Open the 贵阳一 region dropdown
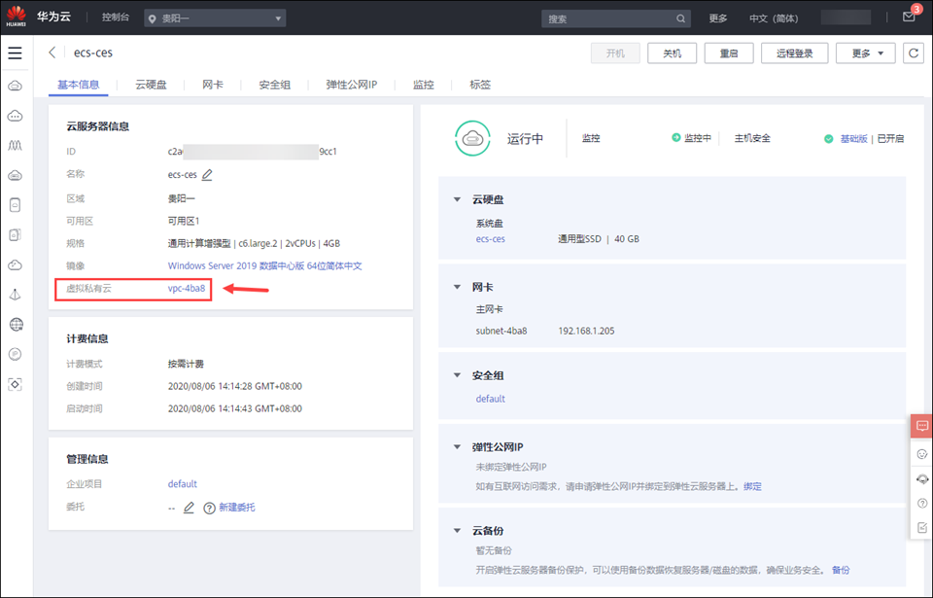The height and width of the screenshot is (598, 933). (x=215, y=18)
